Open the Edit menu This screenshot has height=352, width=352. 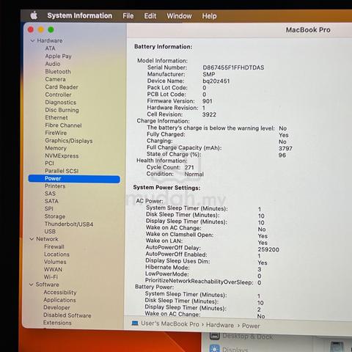click(150, 16)
